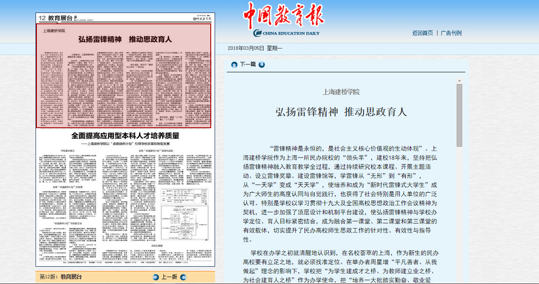Click the article pane scrollbar thumb
Screen dimensions: 539x284
pyautogui.click(x=459, y=115)
